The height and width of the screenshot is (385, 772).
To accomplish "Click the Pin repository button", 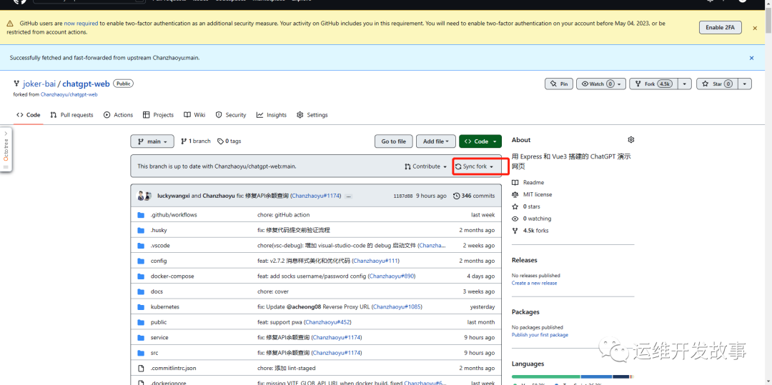I will pyautogui.click(x=559, y=84).
